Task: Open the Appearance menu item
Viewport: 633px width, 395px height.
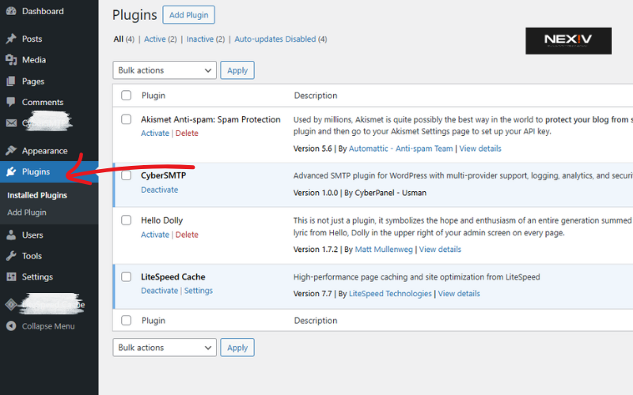Action: [x=45, y=151]
